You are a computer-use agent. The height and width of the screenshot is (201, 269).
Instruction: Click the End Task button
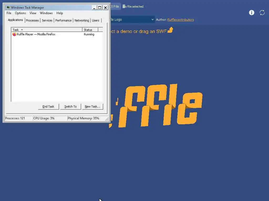[x=48, y=107]
